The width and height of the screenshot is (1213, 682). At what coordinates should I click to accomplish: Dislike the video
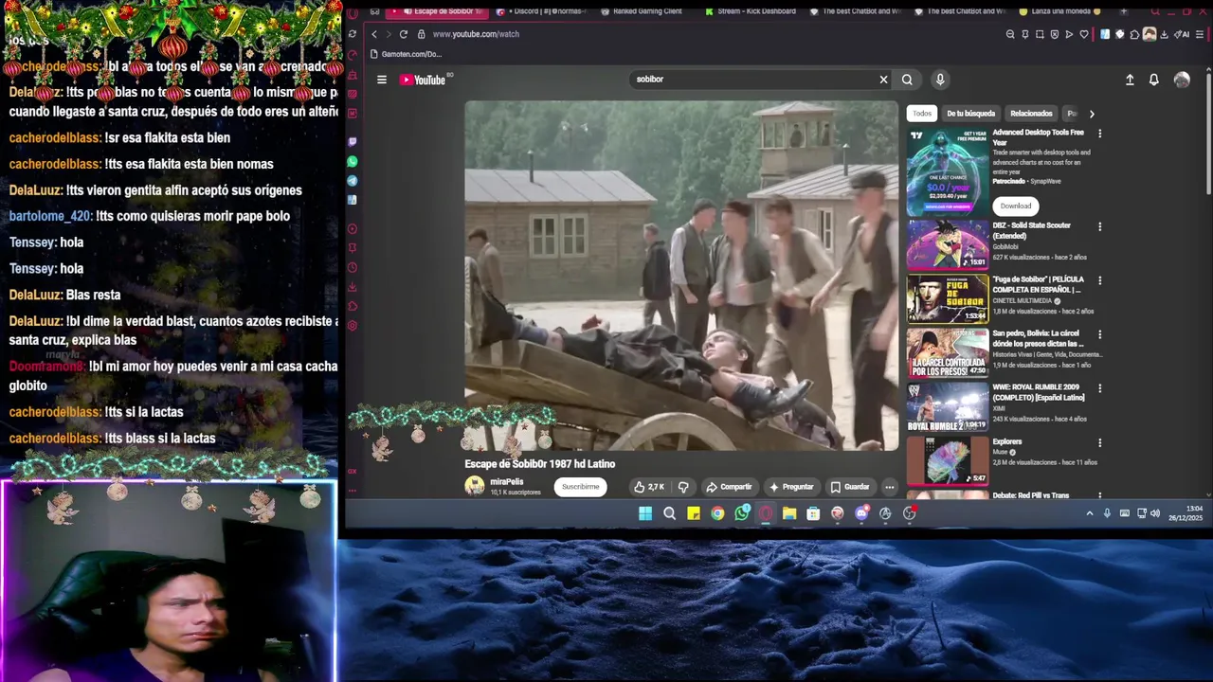(x=683, y=487)
